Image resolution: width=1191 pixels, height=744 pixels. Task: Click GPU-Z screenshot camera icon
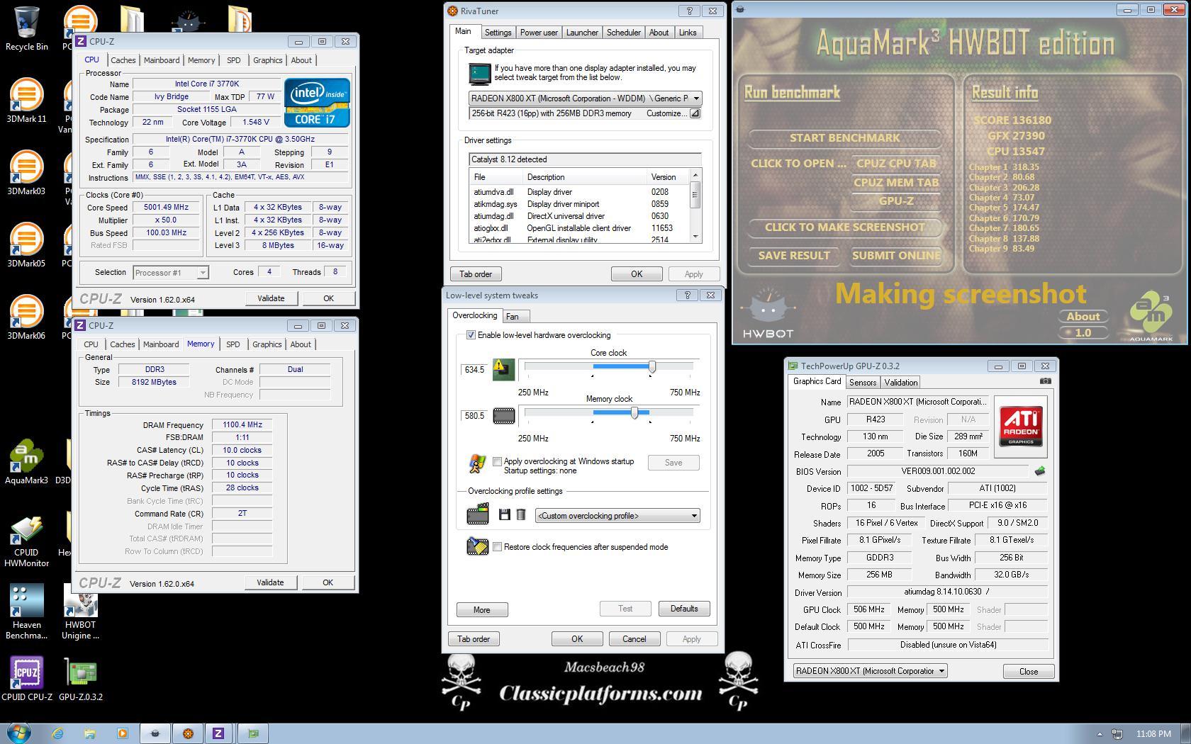pos(1045,381)
